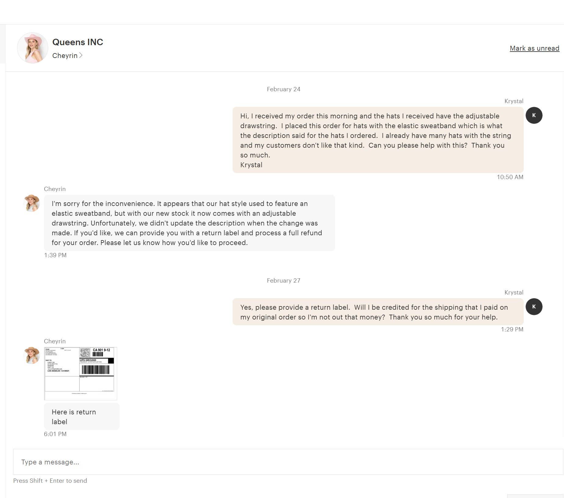Click Krystal's message requesting a return label

(x=378, y=312)
